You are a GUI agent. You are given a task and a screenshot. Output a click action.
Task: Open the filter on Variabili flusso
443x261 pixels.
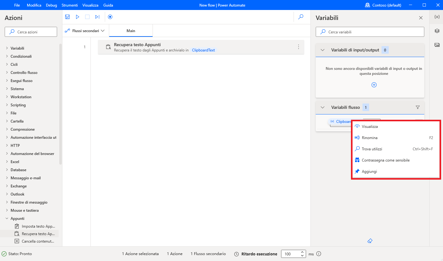click(x=418, y=107)
